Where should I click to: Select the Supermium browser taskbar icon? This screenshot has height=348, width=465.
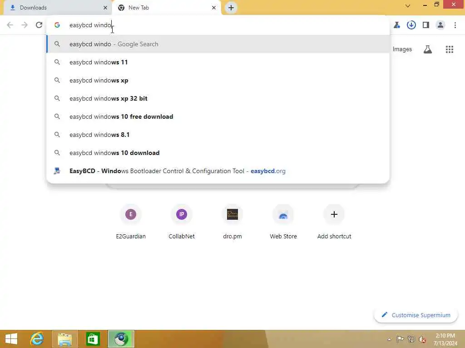pos(121,339)
